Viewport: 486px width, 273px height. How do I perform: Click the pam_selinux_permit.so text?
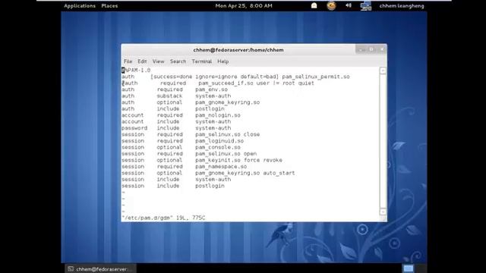tap(316, 77)
